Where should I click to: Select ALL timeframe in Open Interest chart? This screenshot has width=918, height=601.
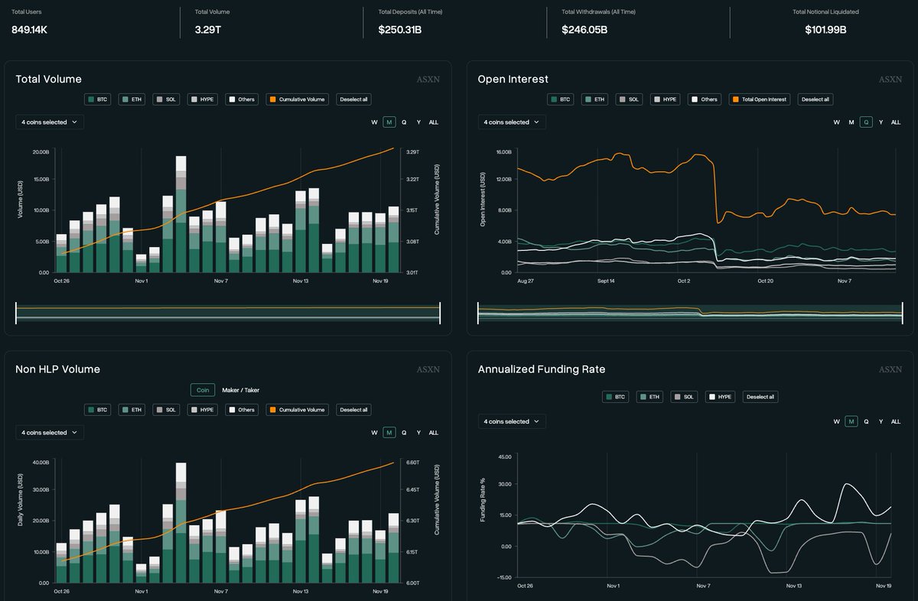[x=896, y=122]
